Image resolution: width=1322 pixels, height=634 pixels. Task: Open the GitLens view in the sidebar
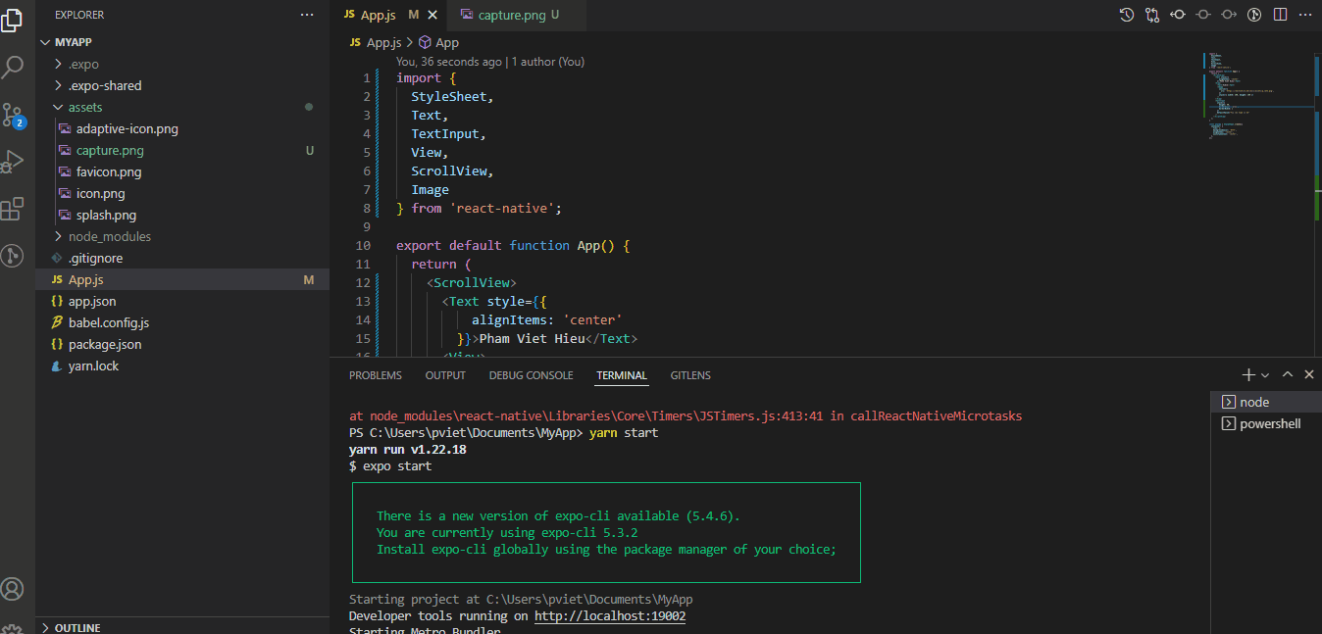coord(13,257)
